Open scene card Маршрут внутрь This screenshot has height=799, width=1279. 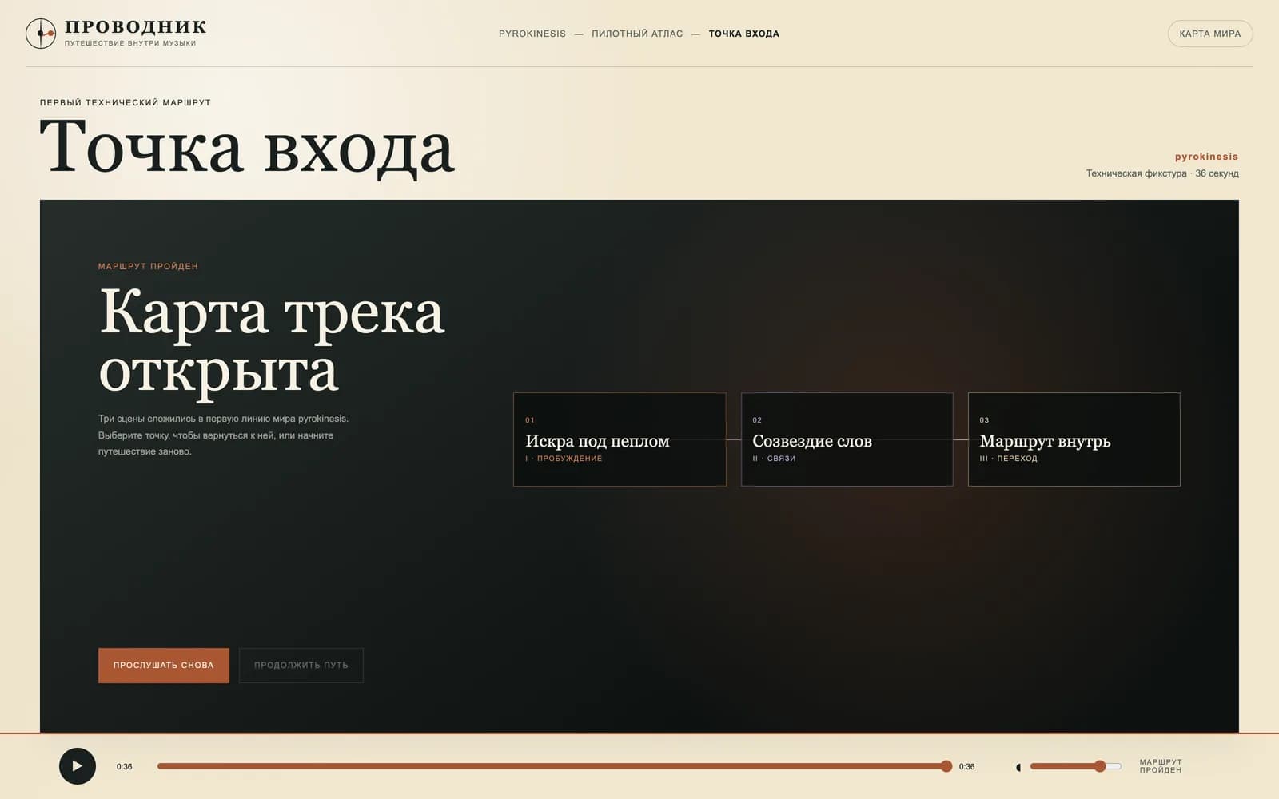tap(1074, 439)
